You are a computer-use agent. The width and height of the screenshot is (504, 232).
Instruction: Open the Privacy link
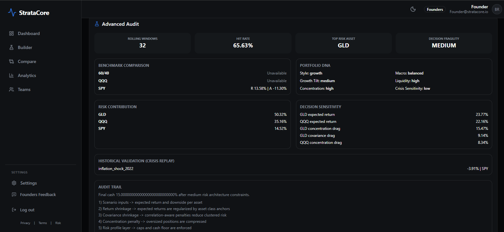point(25,223)
